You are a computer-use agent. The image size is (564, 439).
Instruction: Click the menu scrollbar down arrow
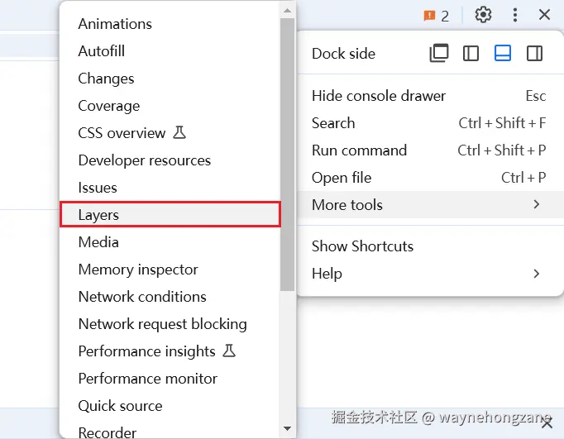tap(287, 429)
